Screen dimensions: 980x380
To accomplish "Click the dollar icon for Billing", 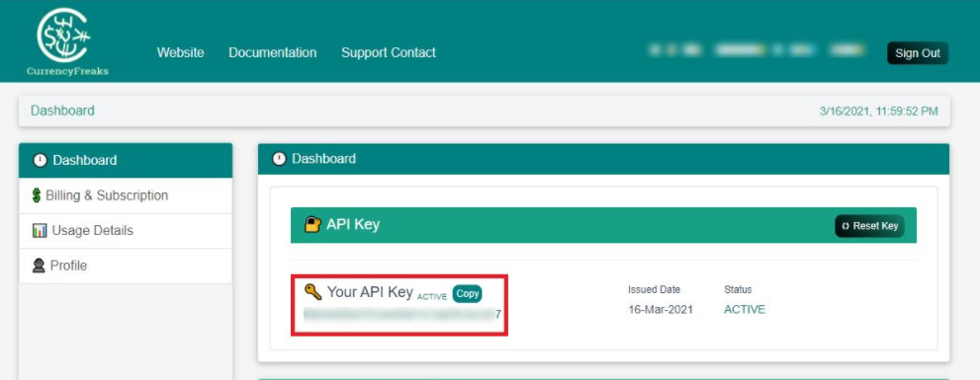I will pyautogui.click(x=37, y=196).
